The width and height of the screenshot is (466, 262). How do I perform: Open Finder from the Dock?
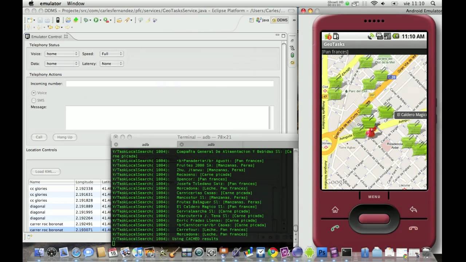[x=39, y=252]
